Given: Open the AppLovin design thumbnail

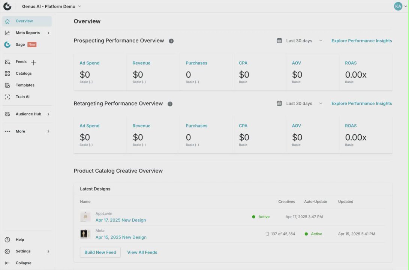Looking at the screenshot, I should pyautogui.click(x=85, y=217).
